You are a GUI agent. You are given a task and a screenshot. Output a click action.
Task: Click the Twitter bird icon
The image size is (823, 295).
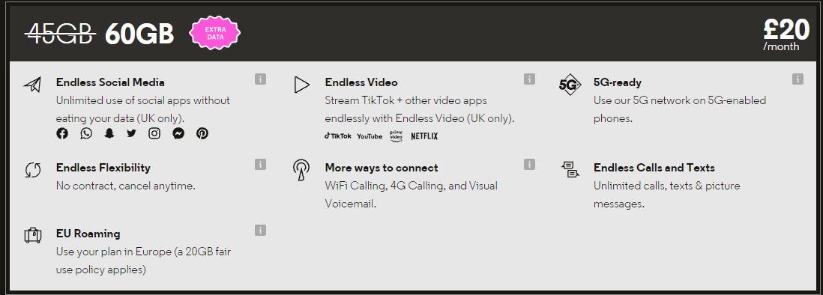click(x=131, y=133)
